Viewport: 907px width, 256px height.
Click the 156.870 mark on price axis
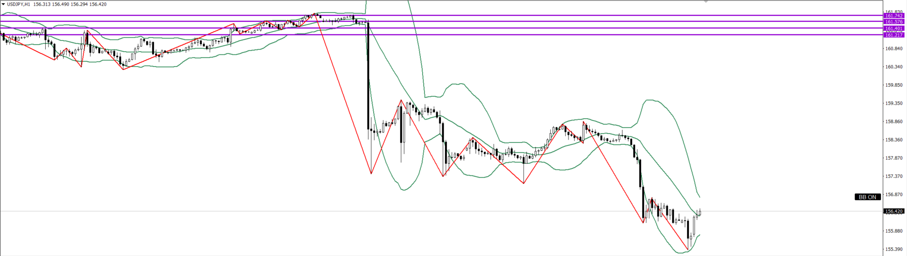coord(893,195)
